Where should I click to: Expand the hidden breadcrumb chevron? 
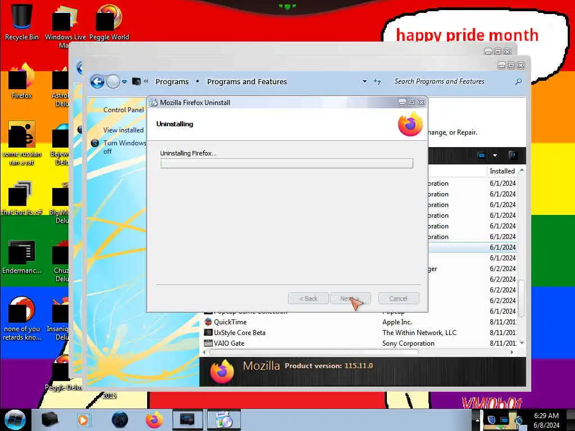coord(146,81)
